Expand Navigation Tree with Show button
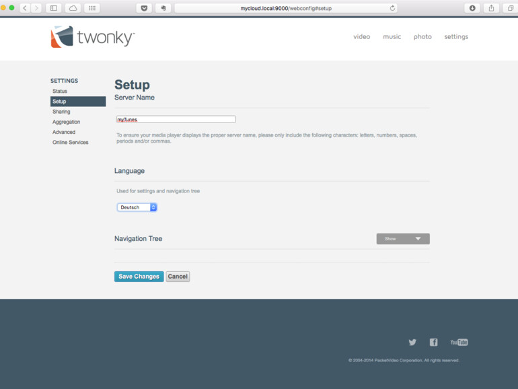Viewport: 518px width, 389px height. point(403,239)
